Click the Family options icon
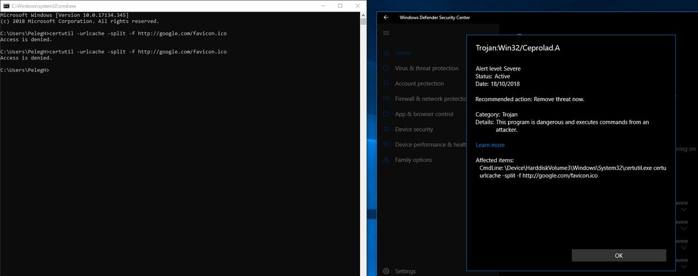The width and height of the screenshot is (698, 276). point(386,160)
